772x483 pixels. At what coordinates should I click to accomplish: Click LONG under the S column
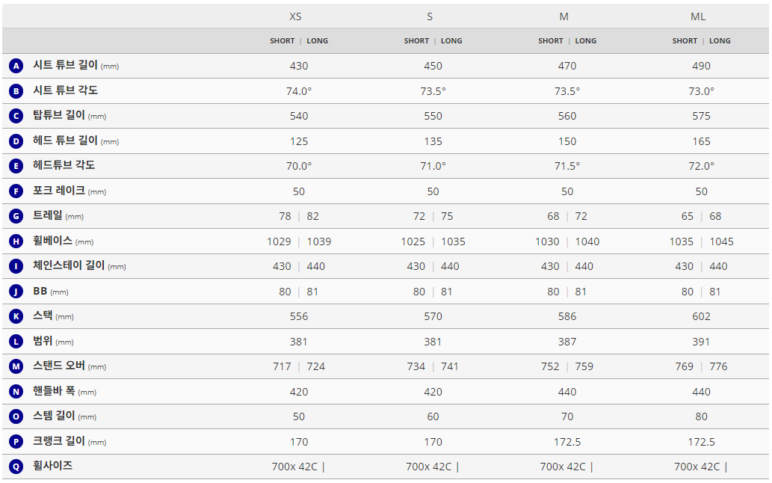point(451,41)
